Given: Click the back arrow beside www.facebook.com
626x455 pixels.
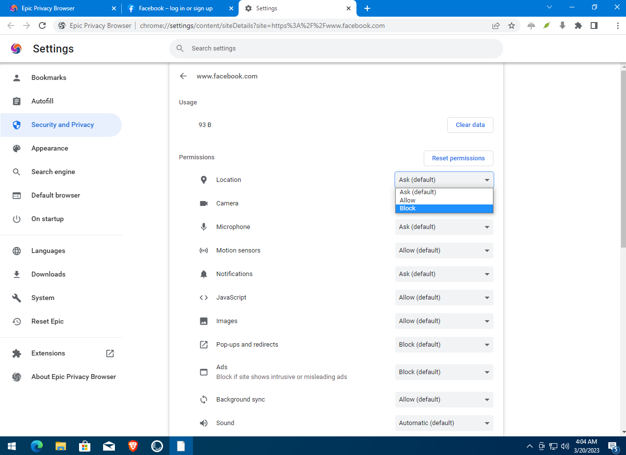Looking at the screenshot, I should [183, 76].
